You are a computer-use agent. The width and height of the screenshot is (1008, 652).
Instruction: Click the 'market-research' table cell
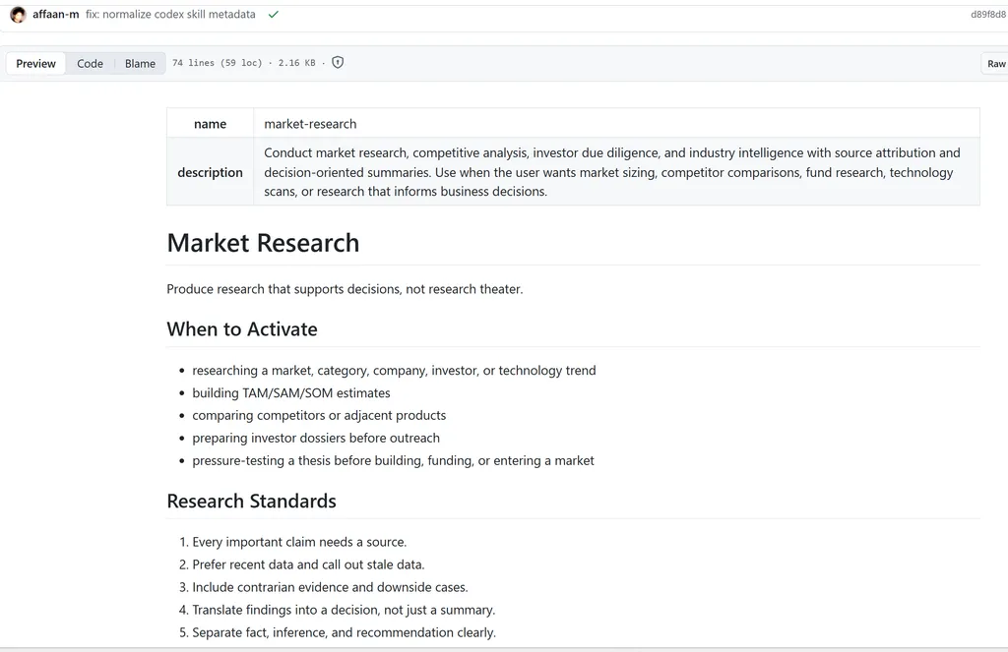coord(616,123)
